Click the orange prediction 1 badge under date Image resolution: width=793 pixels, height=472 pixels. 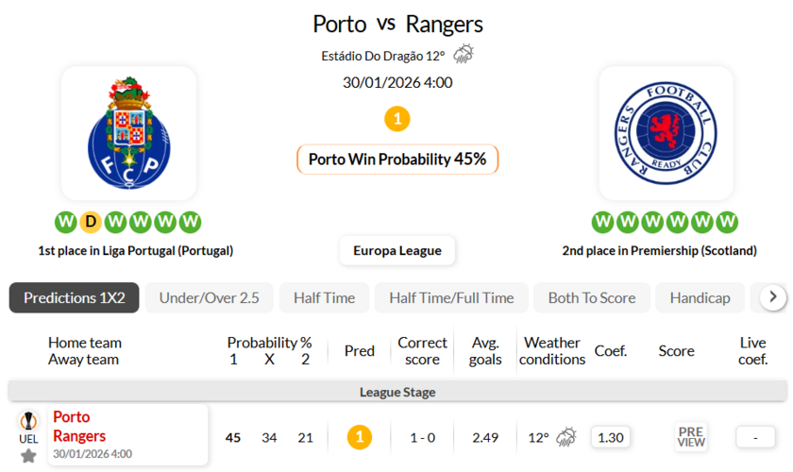click(x=397, y=119)
